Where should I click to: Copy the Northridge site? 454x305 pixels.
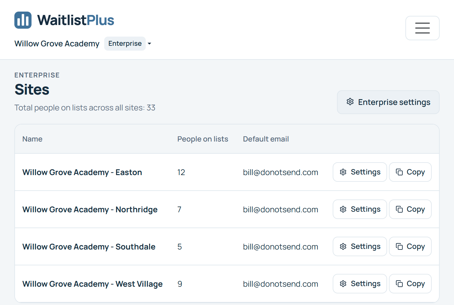[410, 209]
